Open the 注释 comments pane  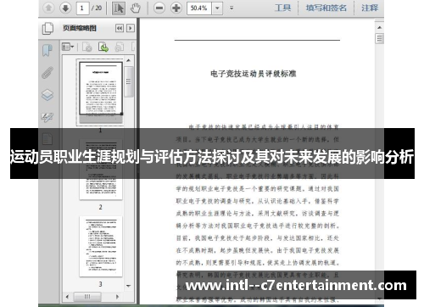(x=370, y=8)
